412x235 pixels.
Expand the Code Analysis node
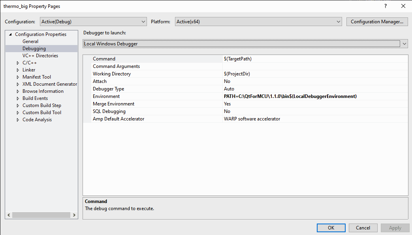18,120
